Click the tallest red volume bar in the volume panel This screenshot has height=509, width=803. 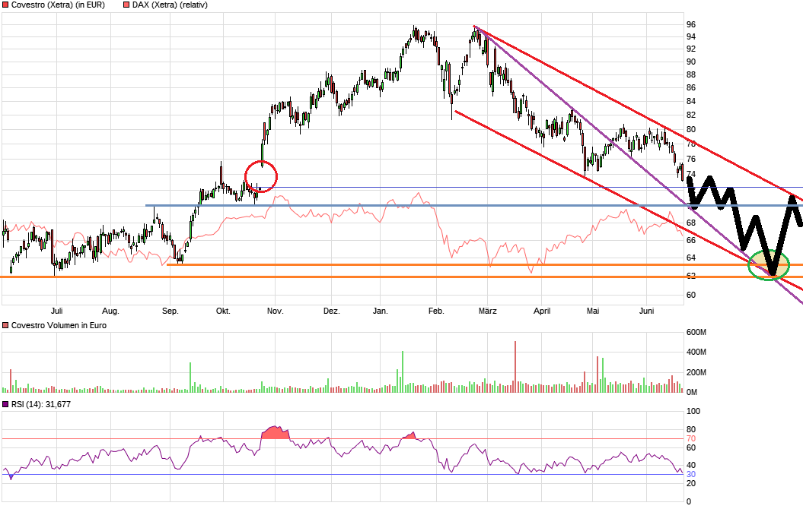tap(515, 367)
